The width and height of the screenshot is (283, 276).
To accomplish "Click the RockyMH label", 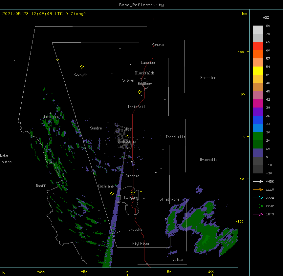I will click(80, 74).
